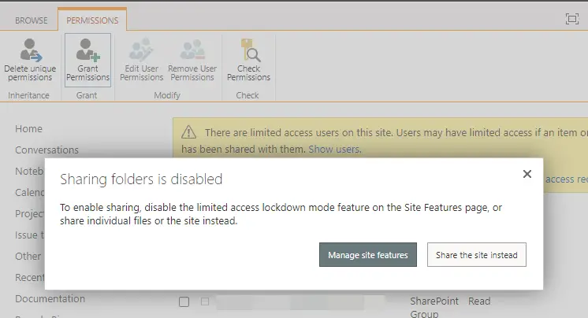The height and width of the screenshot is (318, 588).
Task: Click the Remove User Permissions icon
Action: coord(192,50)
